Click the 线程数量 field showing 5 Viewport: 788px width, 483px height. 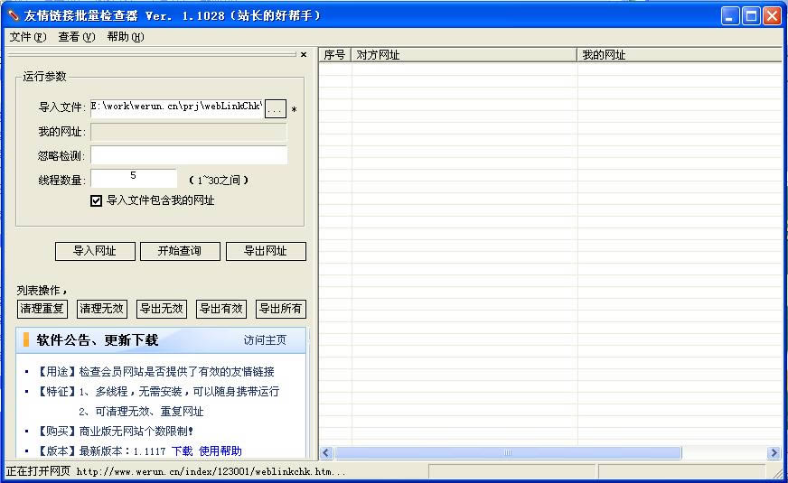tap(133, 177)
